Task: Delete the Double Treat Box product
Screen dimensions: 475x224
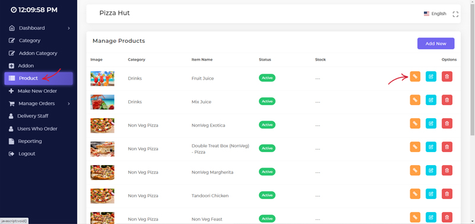Action: [x=447, y=147]
